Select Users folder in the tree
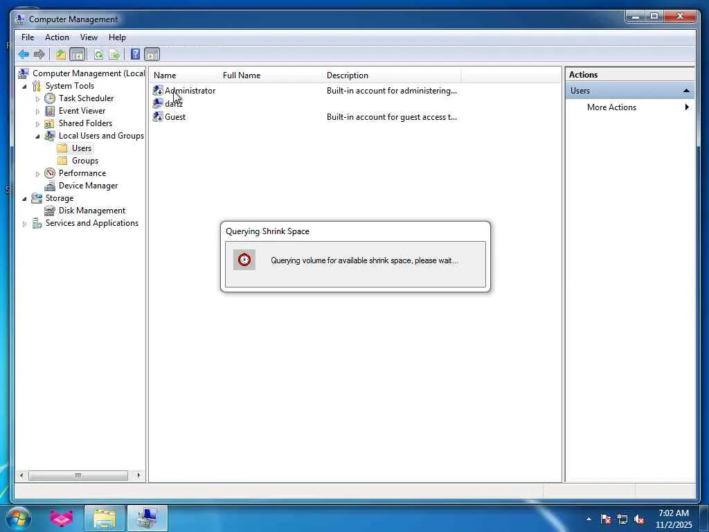This screenshot has height=532, width=709. click(x=82, y=148)
